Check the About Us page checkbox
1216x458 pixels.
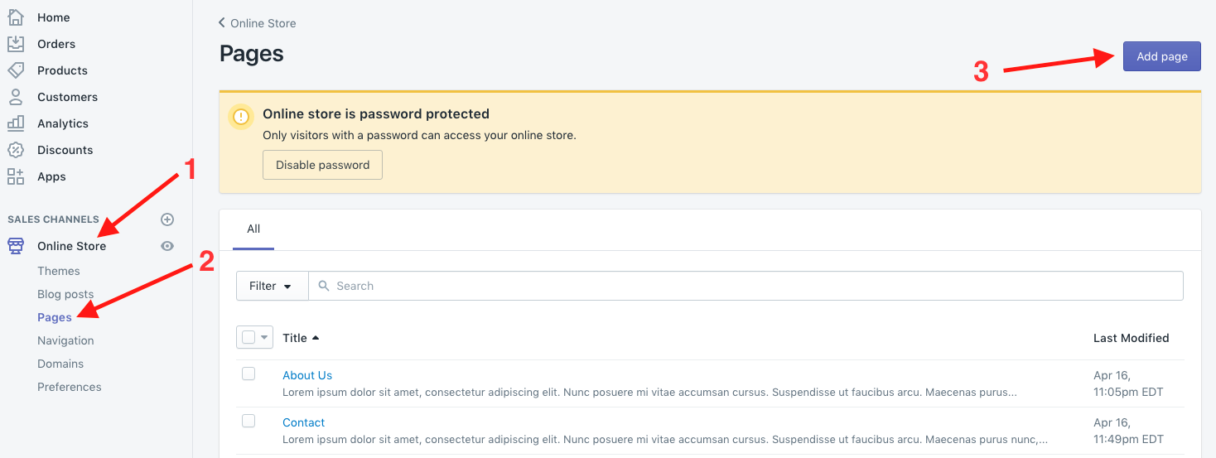coord(249,374)
